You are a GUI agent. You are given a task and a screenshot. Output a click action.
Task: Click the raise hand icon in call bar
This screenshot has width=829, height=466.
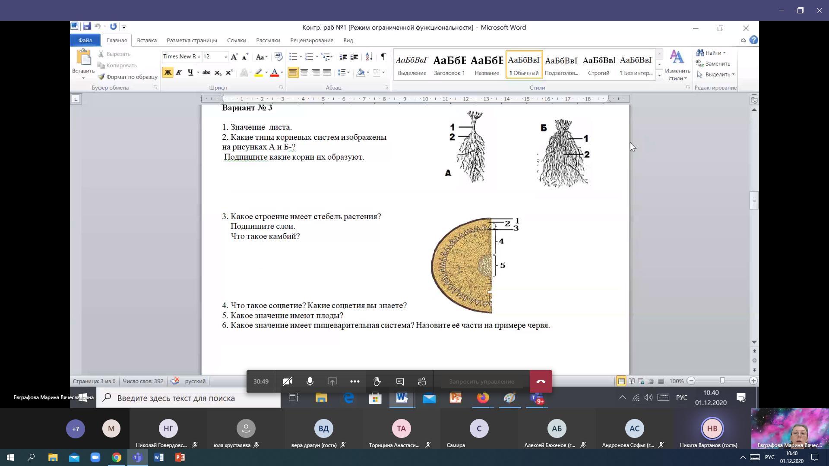377,381
